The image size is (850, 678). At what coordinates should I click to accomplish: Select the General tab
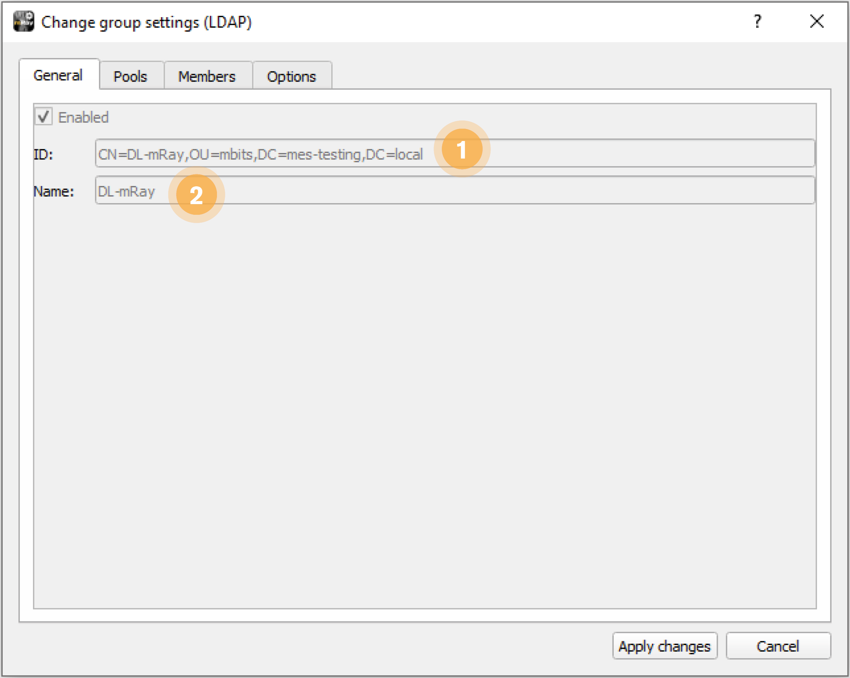[58, 75]
